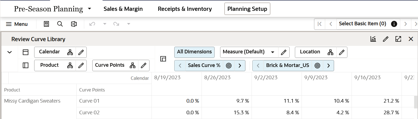Viewport: 418px width, 119px height.
Task: Click the calculator icon in toolbar
Action: [x=46, y=24]
